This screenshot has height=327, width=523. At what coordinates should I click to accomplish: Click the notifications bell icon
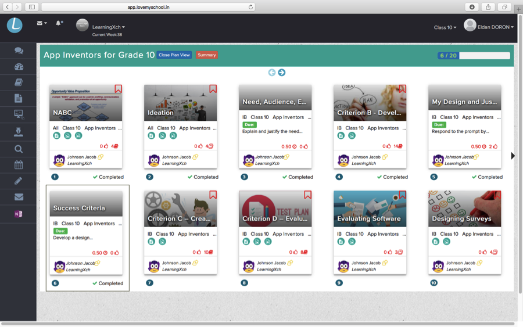59,23
